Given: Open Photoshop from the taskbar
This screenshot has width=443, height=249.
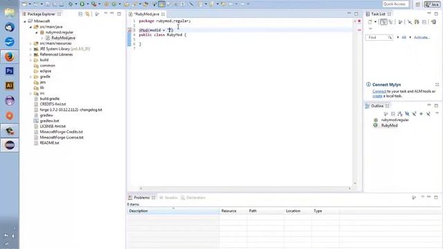Looking at the screenshot, I should pos(10,71).
